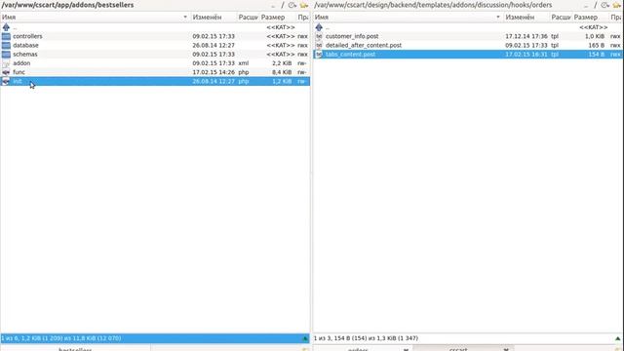Click the database date 26.08.14 12:27
The width and height of the screenshot is (624, 351).
(x=214, y=46)
